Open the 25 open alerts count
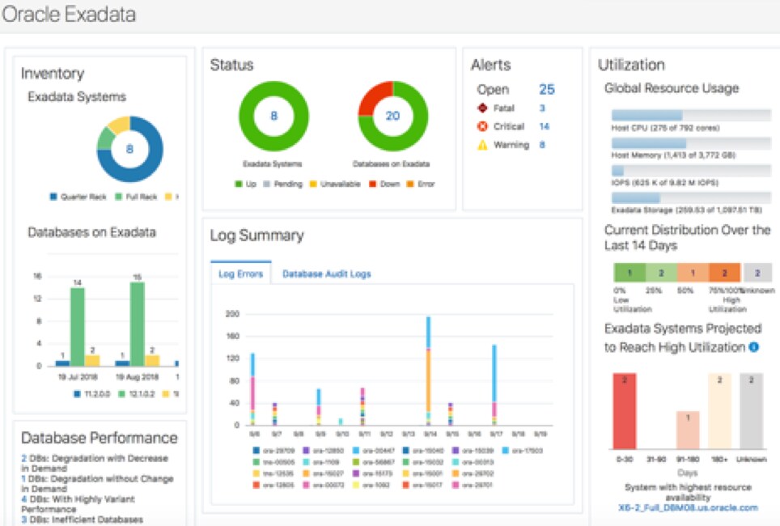780x526 pixels. [x=547, y=89]
